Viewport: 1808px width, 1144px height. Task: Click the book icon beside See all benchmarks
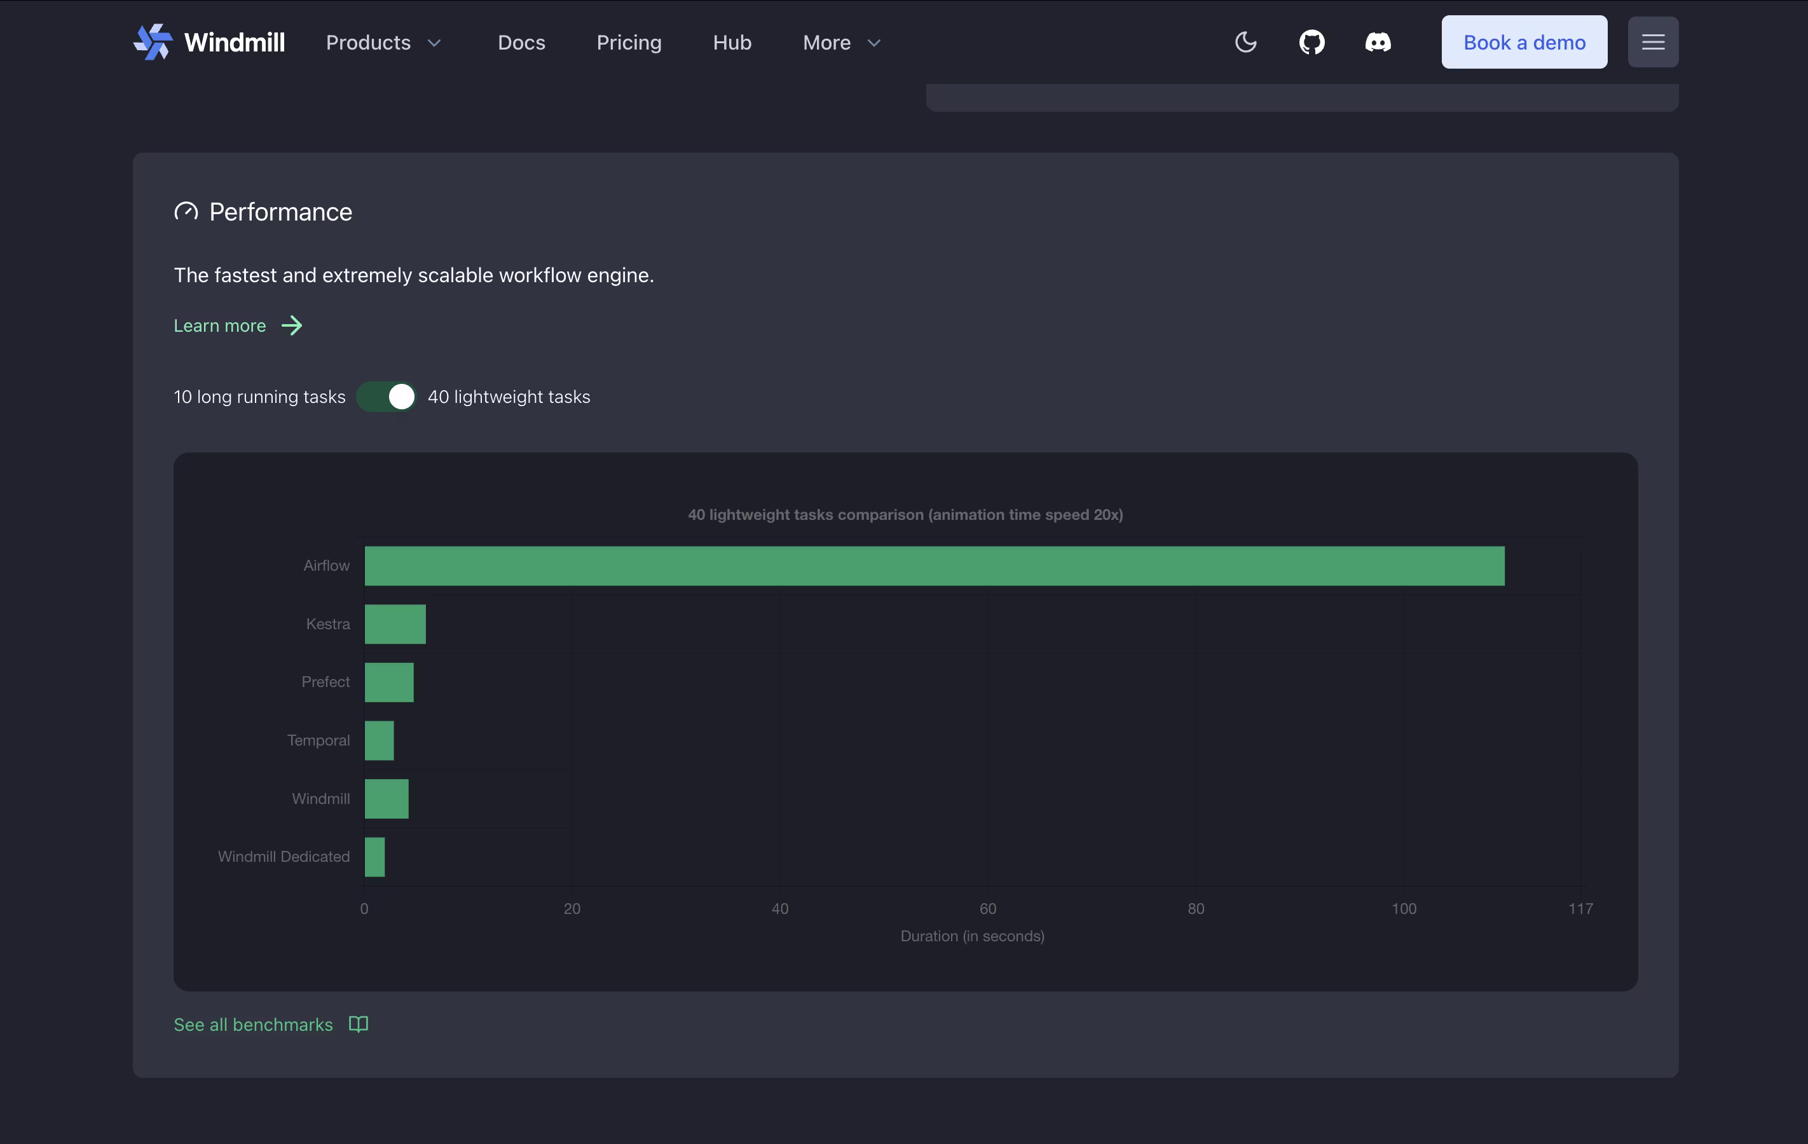[x=359, y=1024]
